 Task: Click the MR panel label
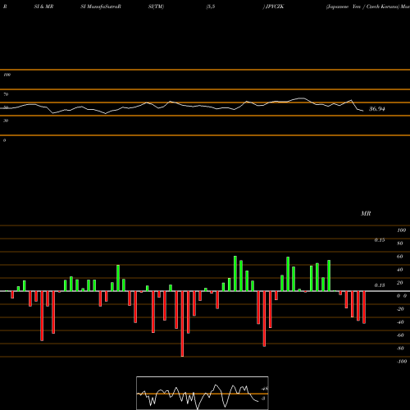(366, 213)
